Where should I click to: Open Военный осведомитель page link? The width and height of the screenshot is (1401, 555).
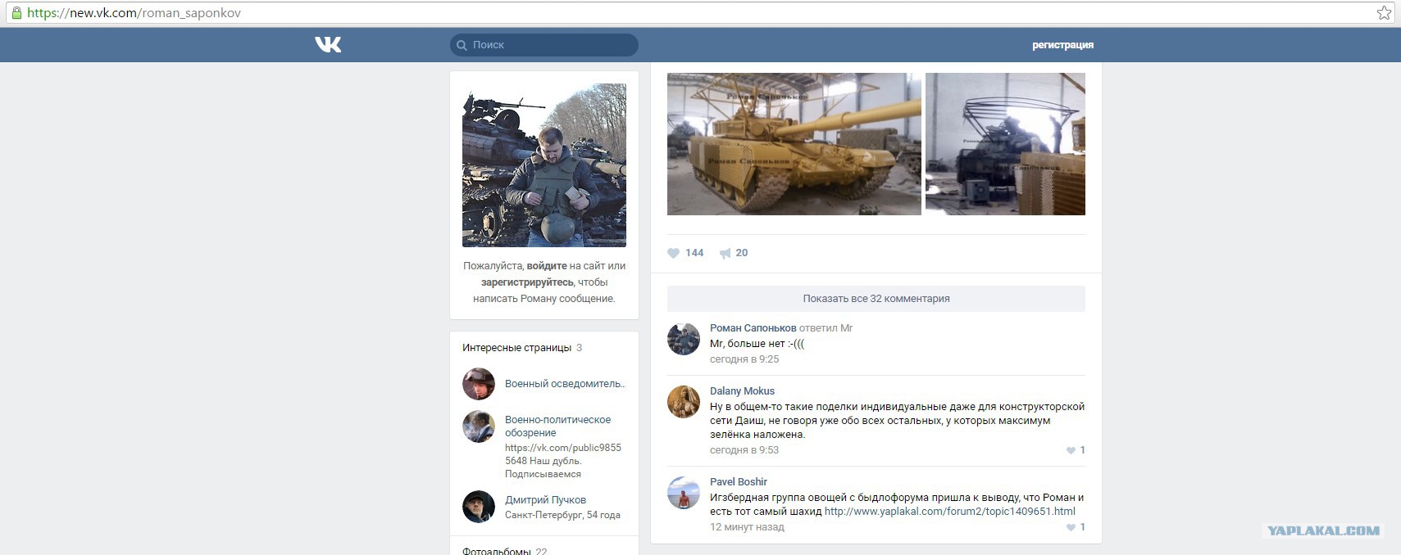[565, 384]
